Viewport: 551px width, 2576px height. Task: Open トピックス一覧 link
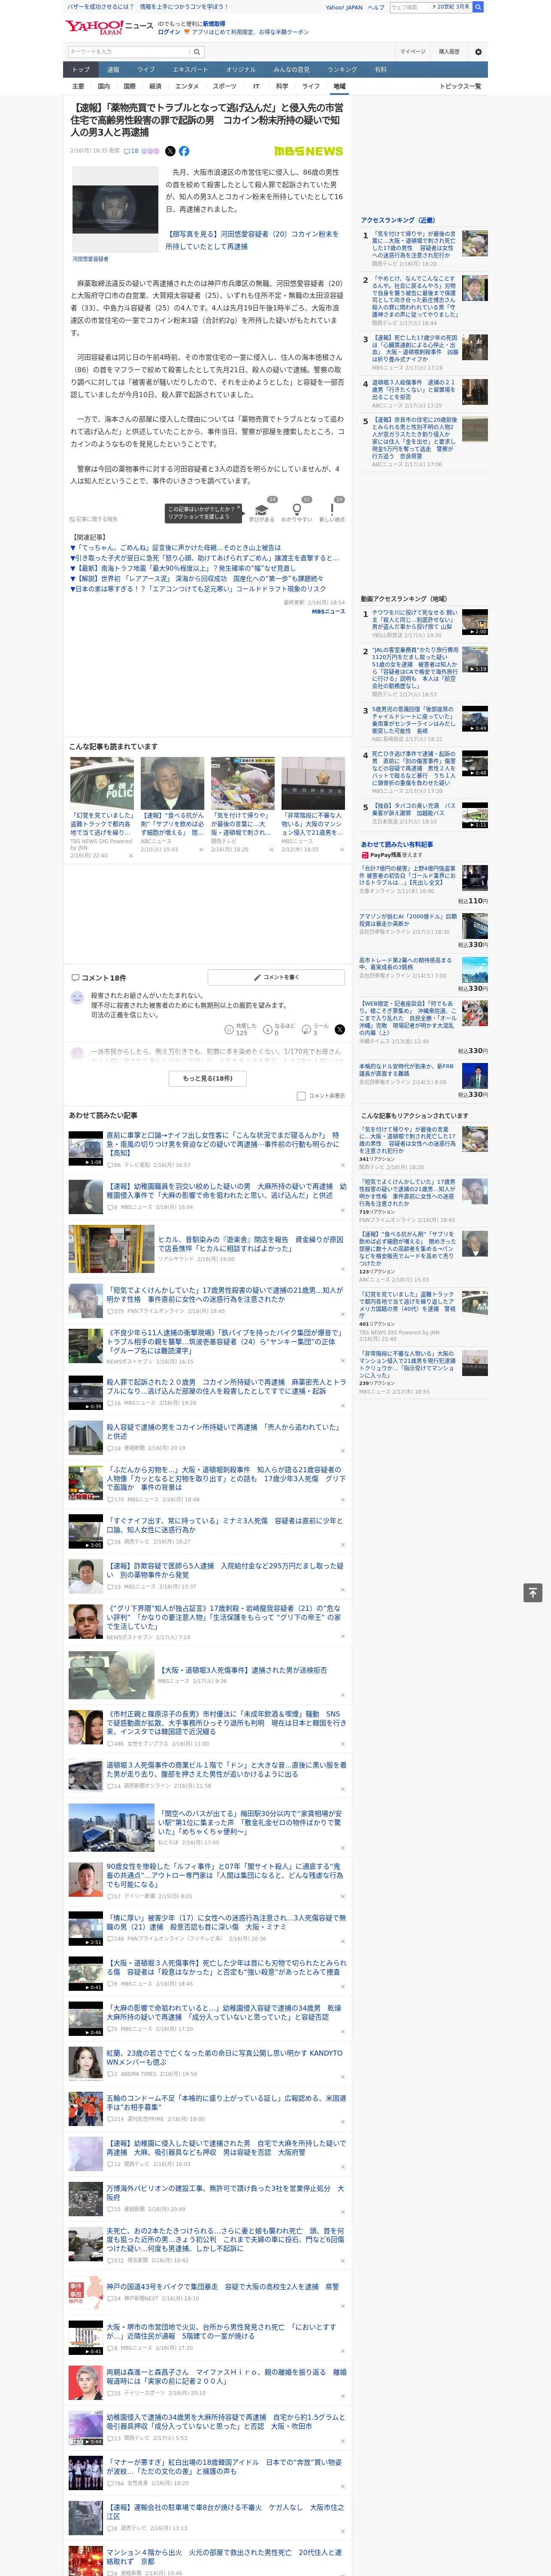(x=460, y=86)
